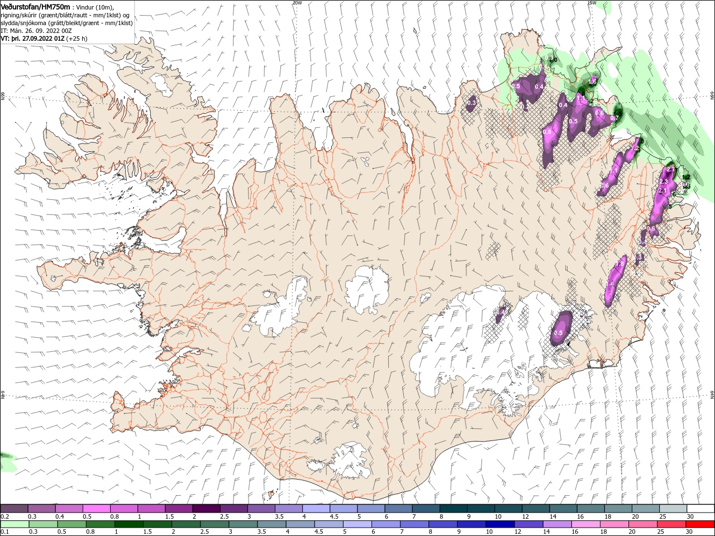Viewport: 715px width, 536px height.
Task: Pick the deep blue swatch between 10 and 12, lower scale
Action: (x=499, y=524)
